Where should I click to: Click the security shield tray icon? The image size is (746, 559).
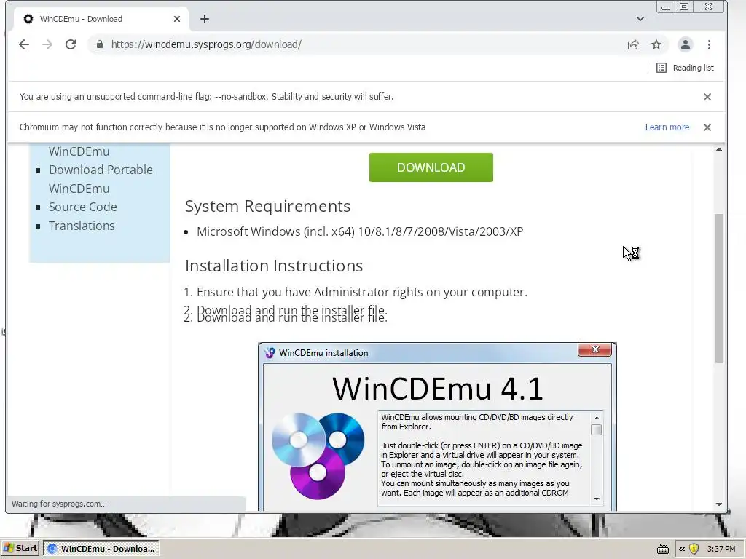click(x=694, y=549)
